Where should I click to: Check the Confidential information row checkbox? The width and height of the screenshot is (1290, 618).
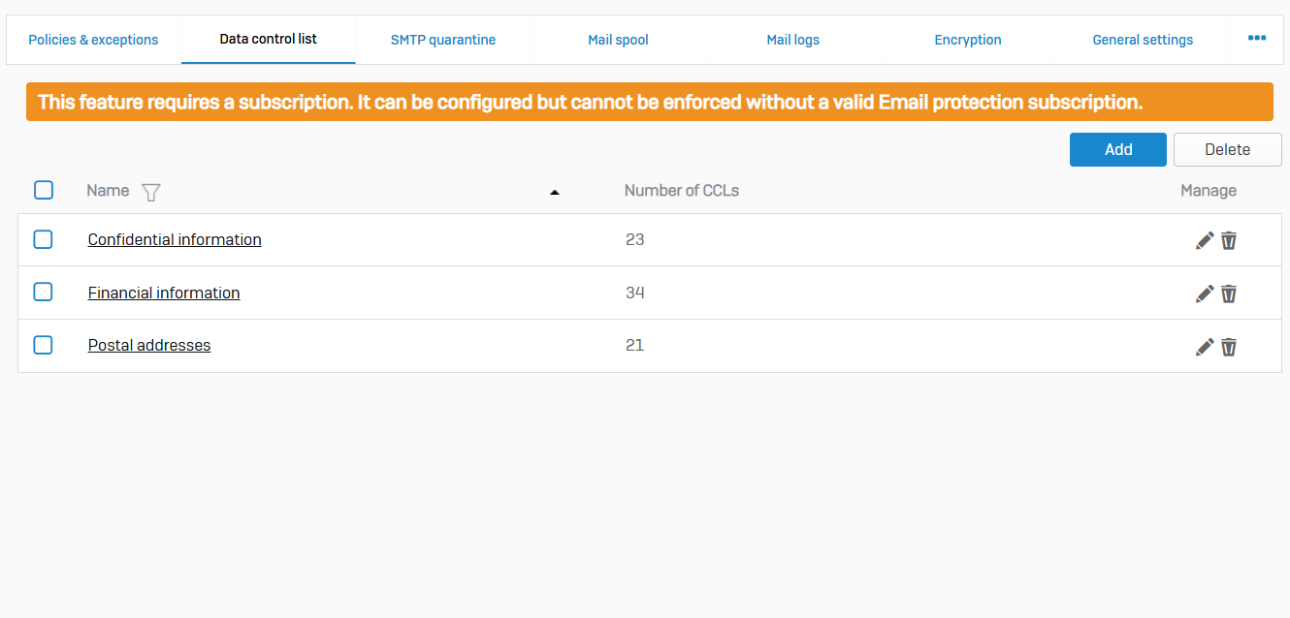pyautogui.click(x=44, y=239)
